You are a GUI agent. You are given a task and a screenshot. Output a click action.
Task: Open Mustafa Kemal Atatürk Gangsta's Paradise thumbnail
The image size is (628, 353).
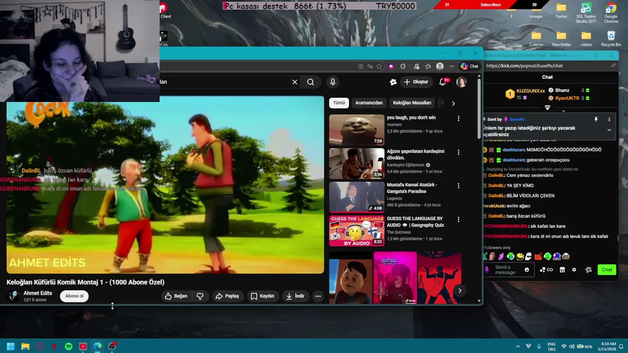pos(357,197)
